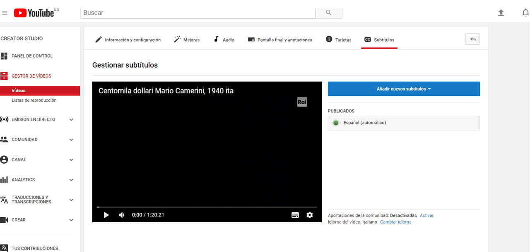Viewport: 530px width, 252px height.
Task: Open the player settings gear
Action: pos(310,215)
